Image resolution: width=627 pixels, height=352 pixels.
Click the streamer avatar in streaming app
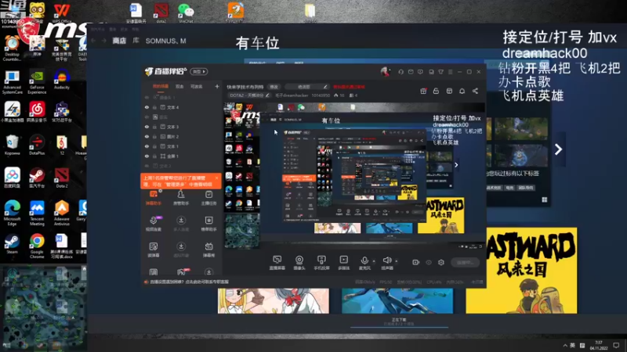point(385,72)
